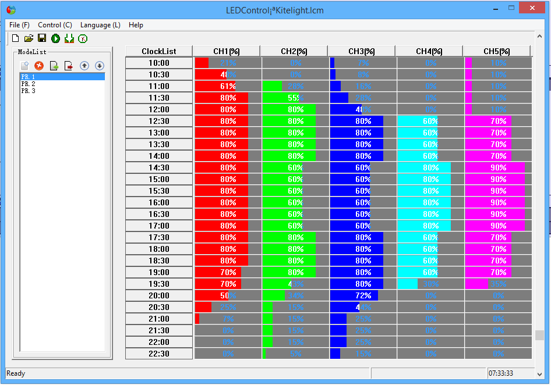
Task: Click the CH2 34% bar at 20:00
Action: [x=295, y=295]
